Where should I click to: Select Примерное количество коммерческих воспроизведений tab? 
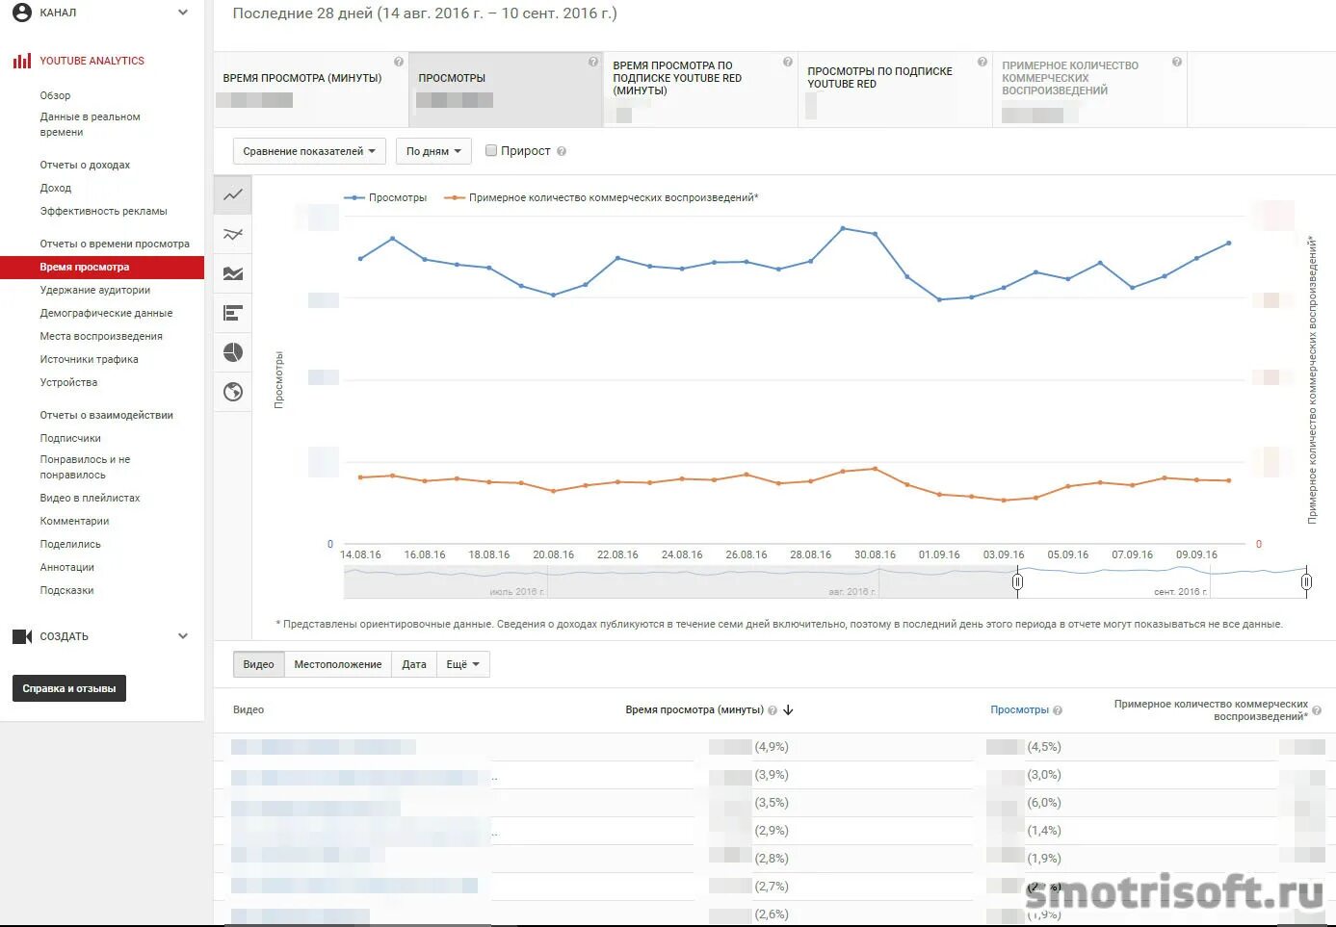point(1089,90)
